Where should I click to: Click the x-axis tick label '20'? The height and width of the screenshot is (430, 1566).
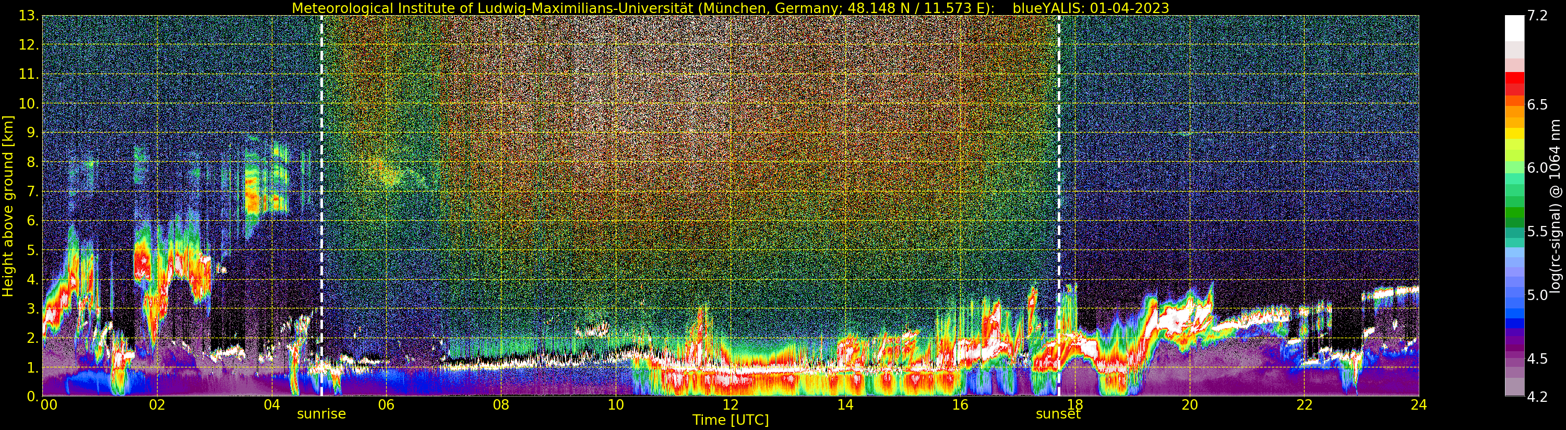[x=1190, y=405]
